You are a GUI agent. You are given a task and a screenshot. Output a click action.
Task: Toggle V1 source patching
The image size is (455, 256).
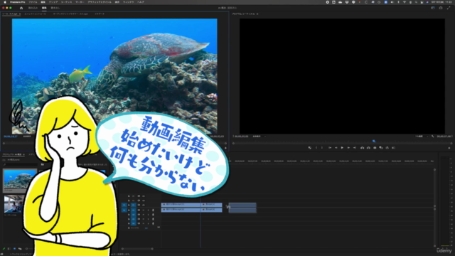(124, 205)
